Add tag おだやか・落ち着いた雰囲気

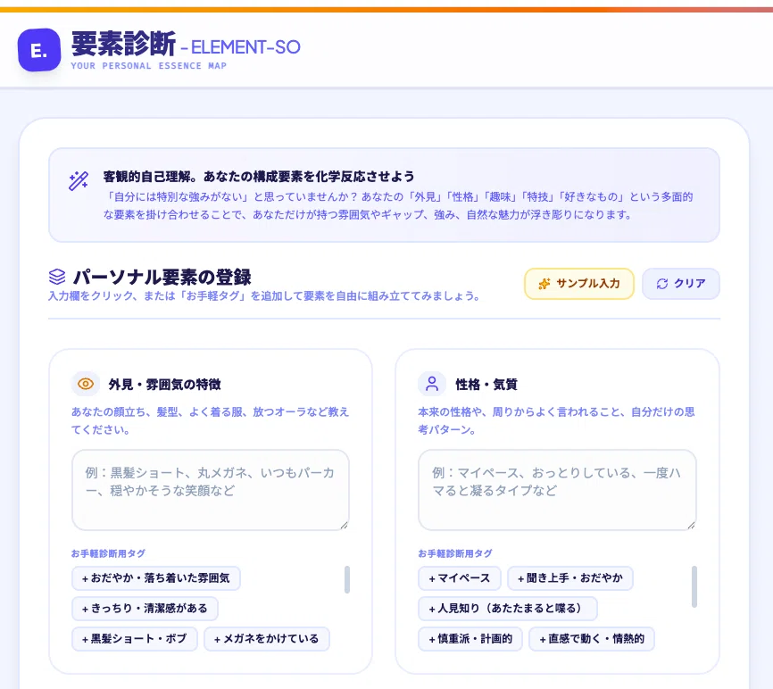[x=156, y=578]
